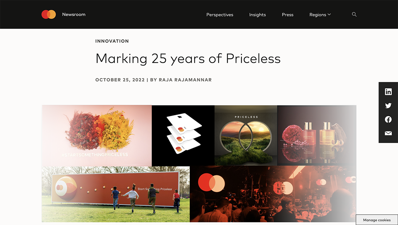This screenshot has width=398, height=225.
Task: Open the Innovation category link
Action: pos(112,41)
